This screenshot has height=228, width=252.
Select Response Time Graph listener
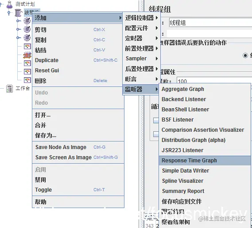point(205,161)
